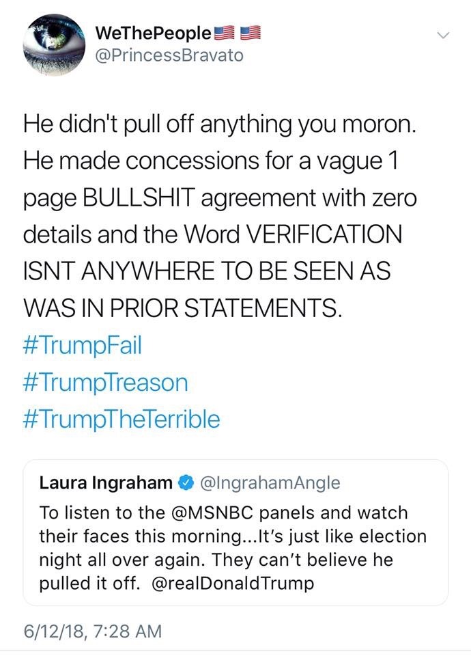This screenshot has height=656, width=471.
Task: Open the #TrumpTreason hashtag
Action: [105, 382]
